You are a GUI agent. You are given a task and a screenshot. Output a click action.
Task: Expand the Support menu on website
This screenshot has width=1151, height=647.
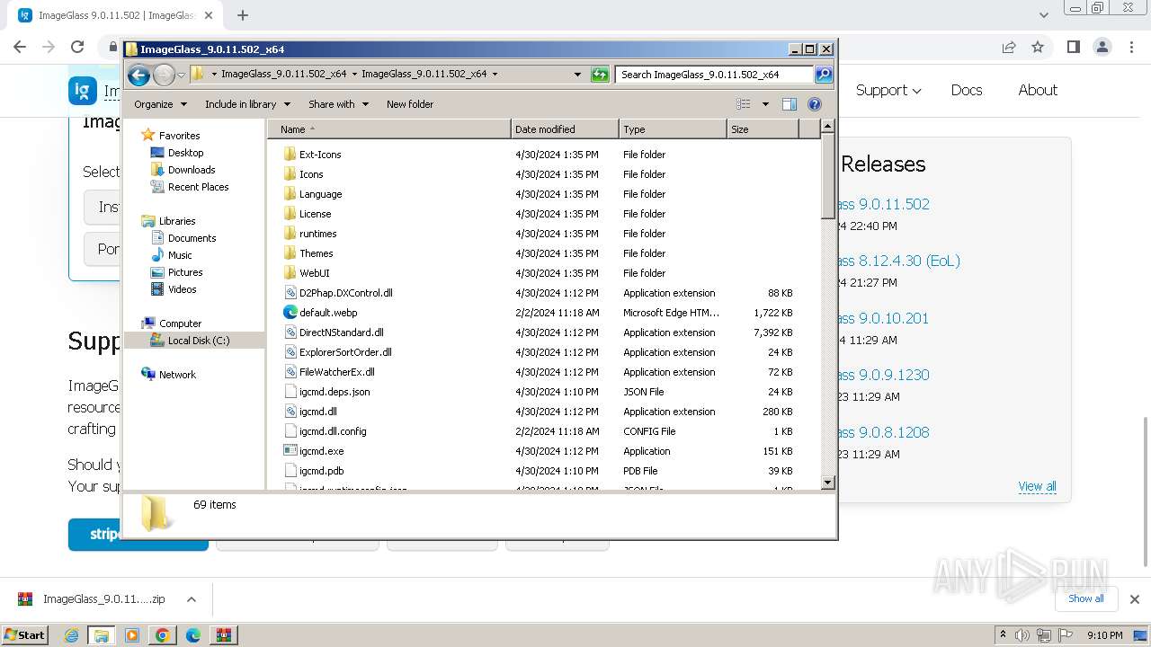click(x=888, y=90)
